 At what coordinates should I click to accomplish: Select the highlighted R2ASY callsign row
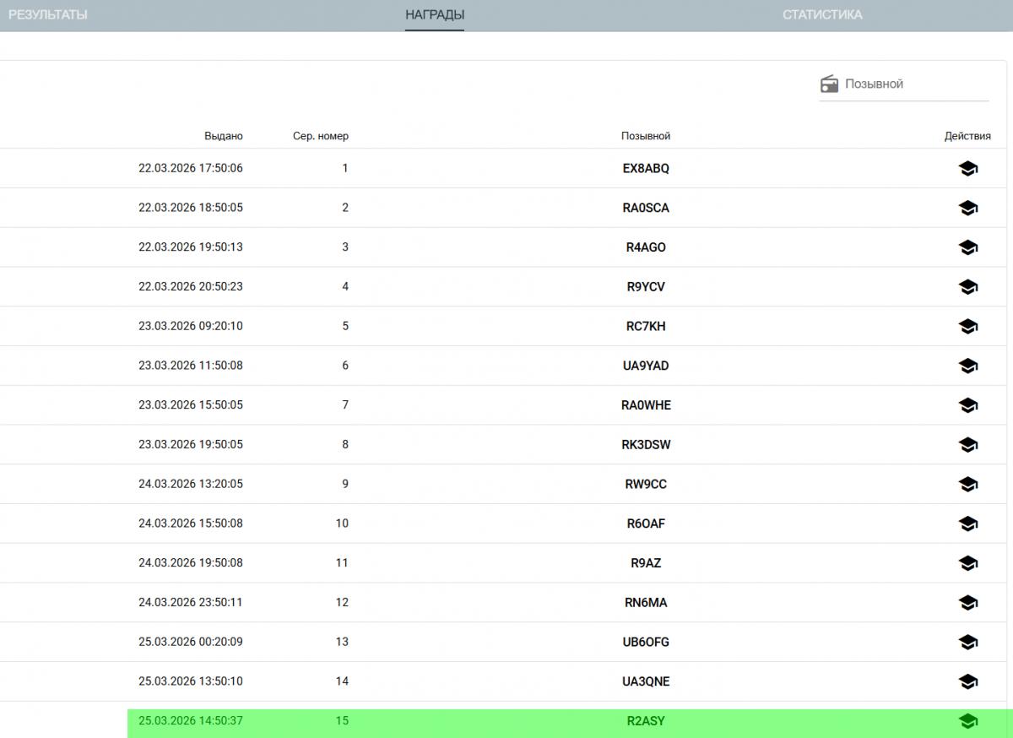point(646,721)
